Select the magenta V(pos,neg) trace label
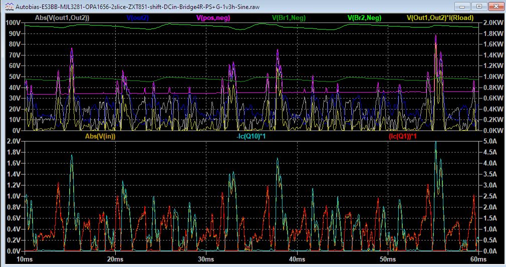Screen dimensions: 506x267 (213, 17)
